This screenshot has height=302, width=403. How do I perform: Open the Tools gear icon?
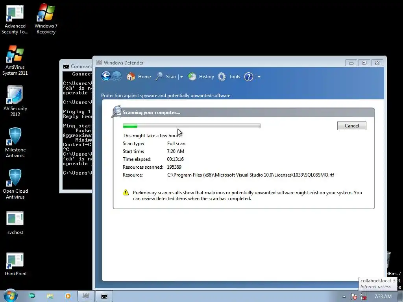(222, 77)
